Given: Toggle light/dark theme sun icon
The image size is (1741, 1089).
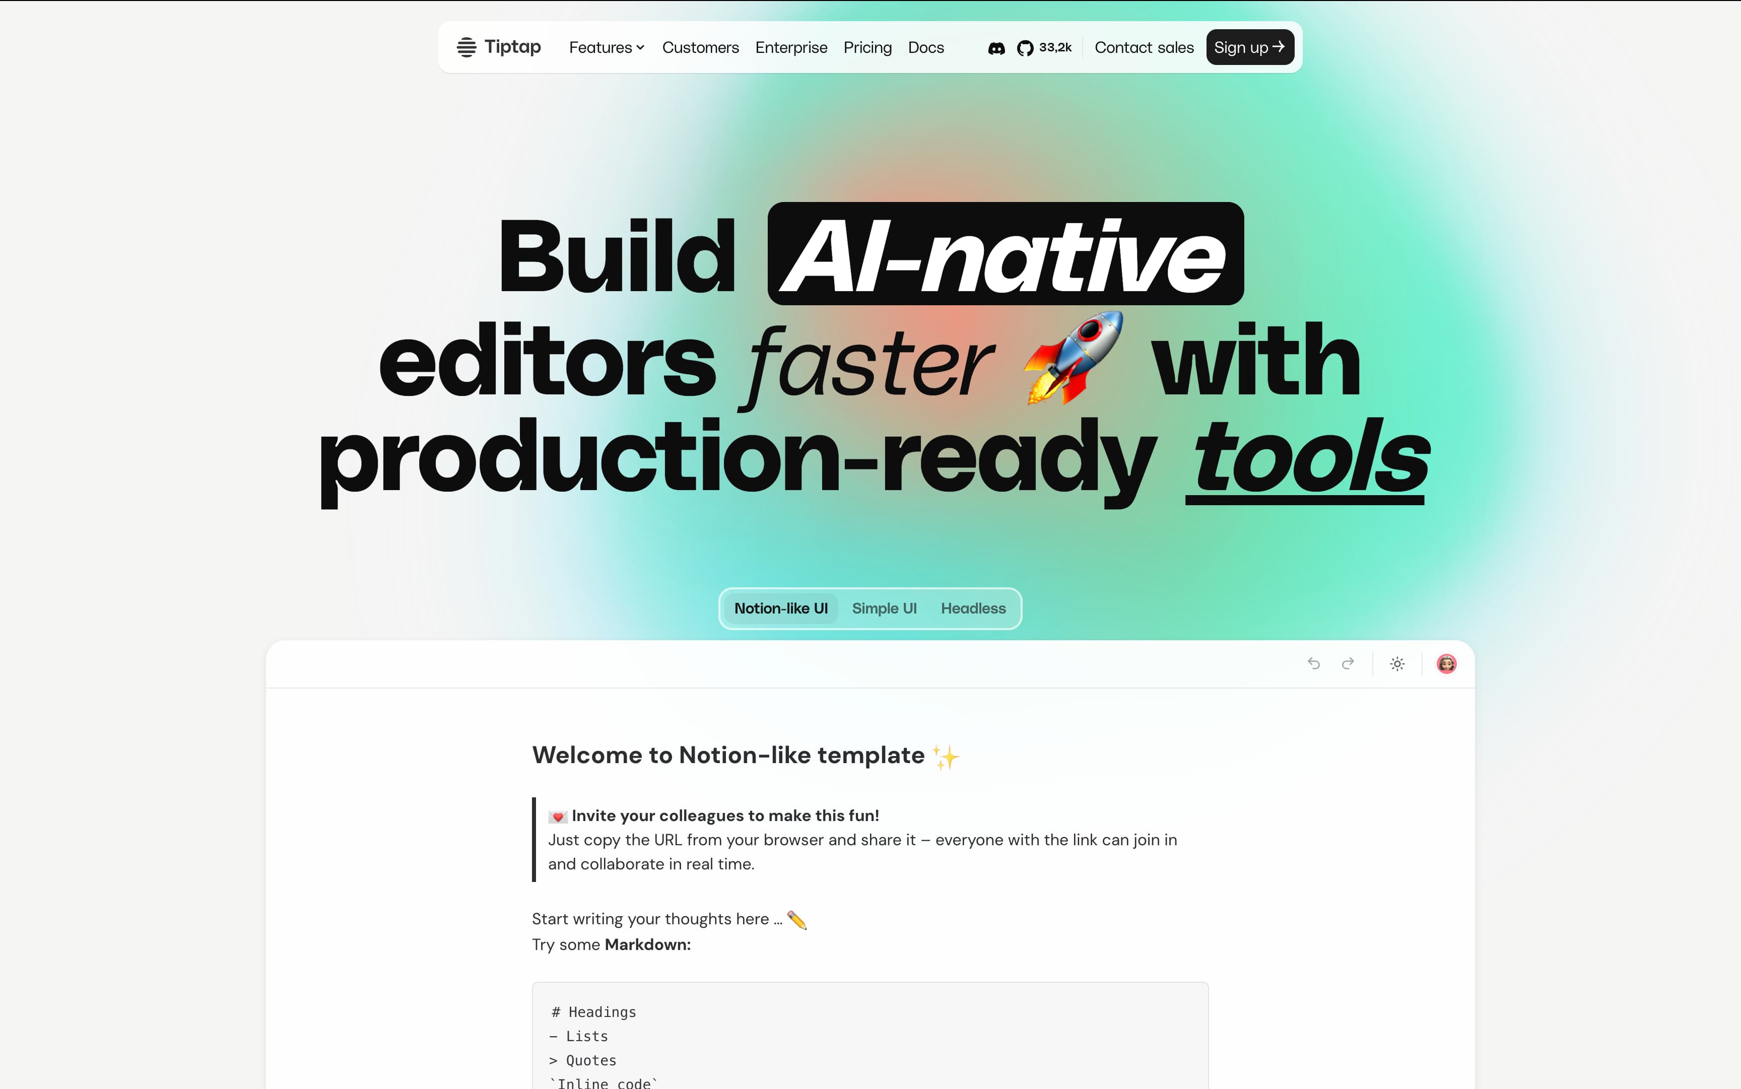Looking at the screenshot, I should [1397, 664].
